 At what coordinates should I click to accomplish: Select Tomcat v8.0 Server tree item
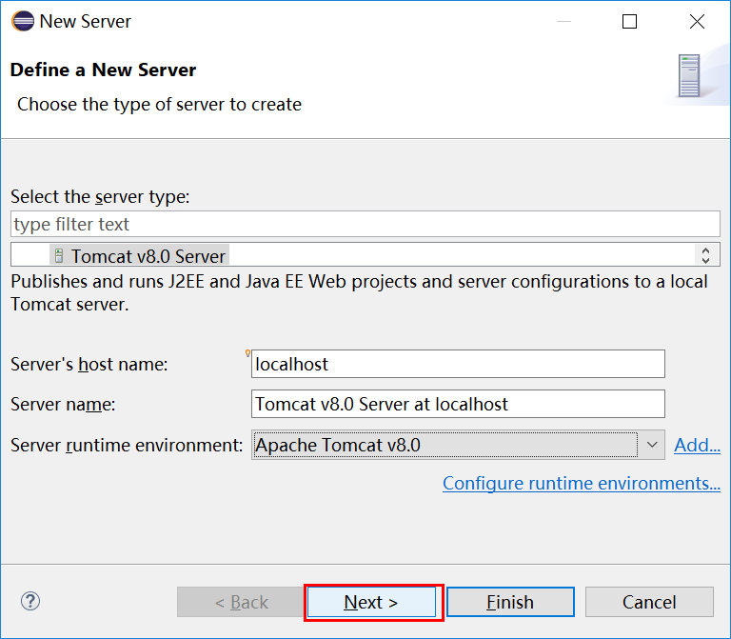tap(139, 256)
